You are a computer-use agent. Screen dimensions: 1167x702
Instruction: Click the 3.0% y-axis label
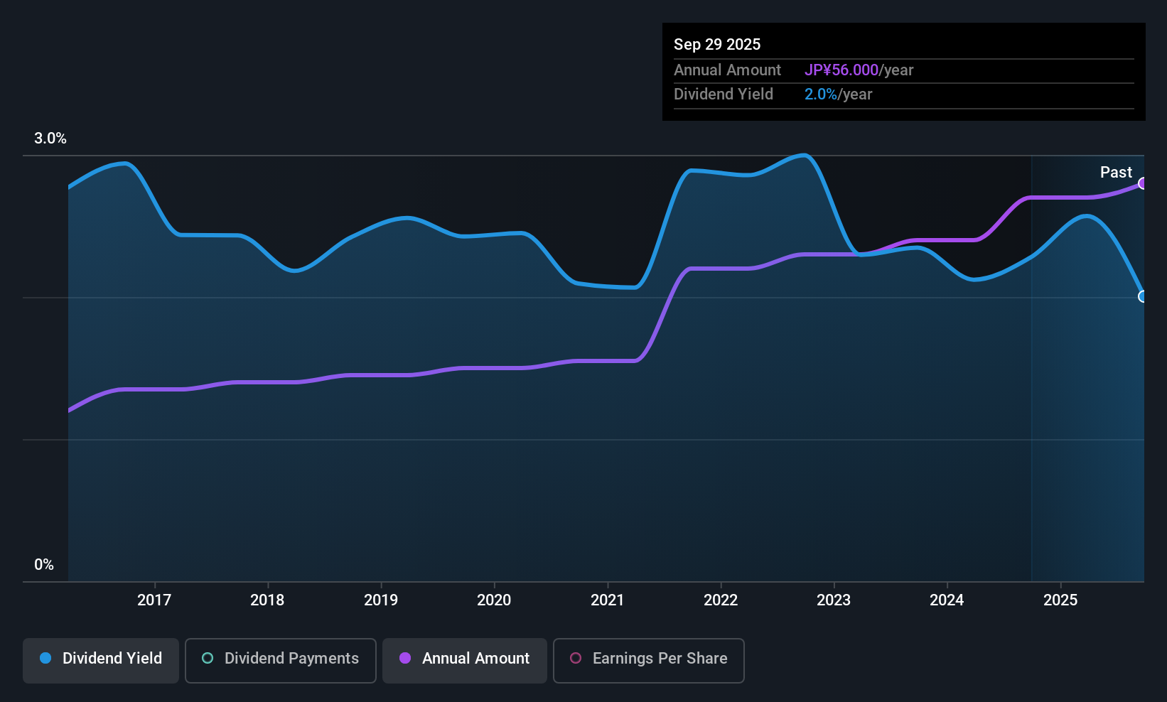pyautogui.click(x=50, y=139)
